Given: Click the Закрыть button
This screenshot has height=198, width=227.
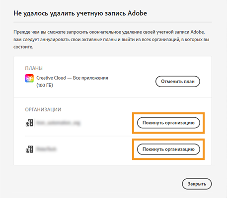Looking at the screenshot, I should click(x=197, y=184).
